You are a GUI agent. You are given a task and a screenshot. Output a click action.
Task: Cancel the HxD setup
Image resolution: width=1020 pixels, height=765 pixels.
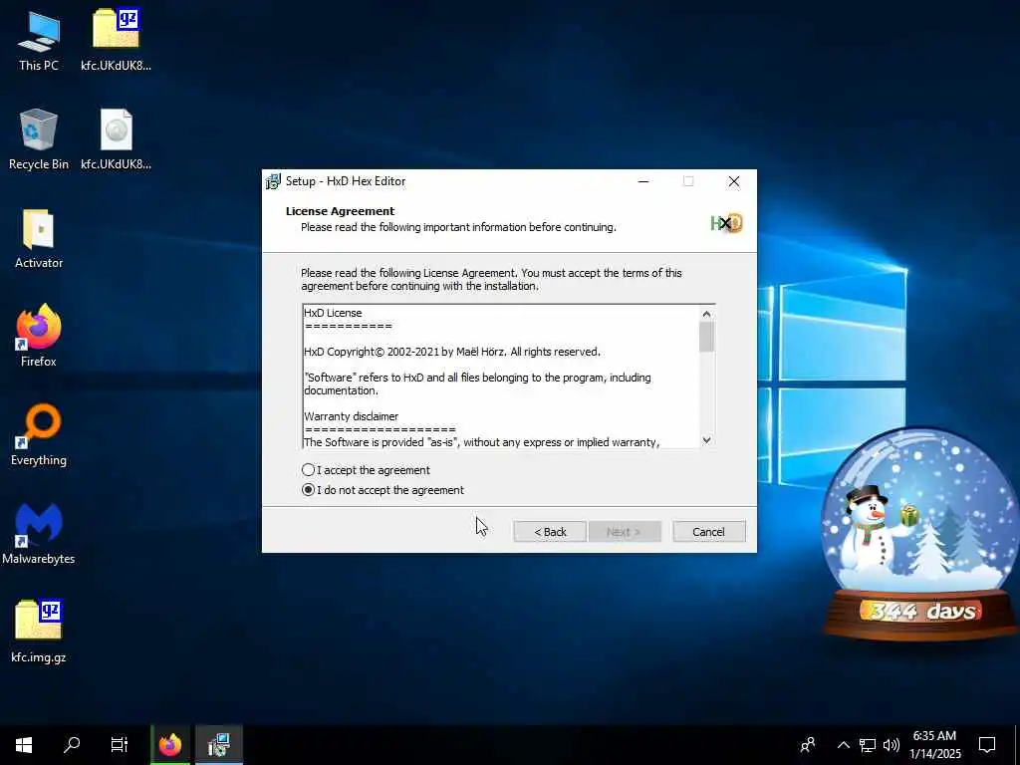(x=708, y=532)
